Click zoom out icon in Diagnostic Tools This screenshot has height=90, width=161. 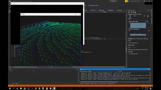pos(133,12)
